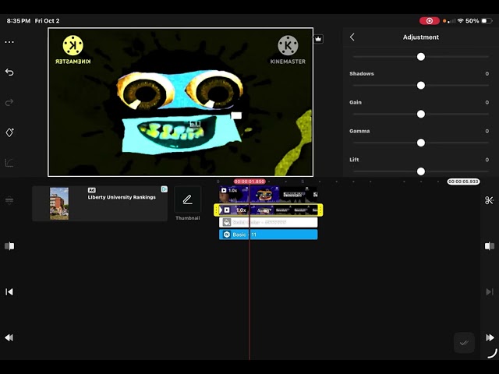Tap the yellow right handle of selected clip
499x374 pixels.
(x=320, y=210)
